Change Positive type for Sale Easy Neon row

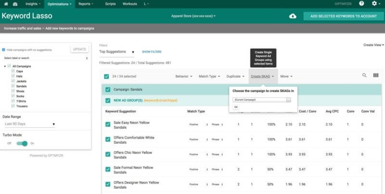[x=198, y=125]
